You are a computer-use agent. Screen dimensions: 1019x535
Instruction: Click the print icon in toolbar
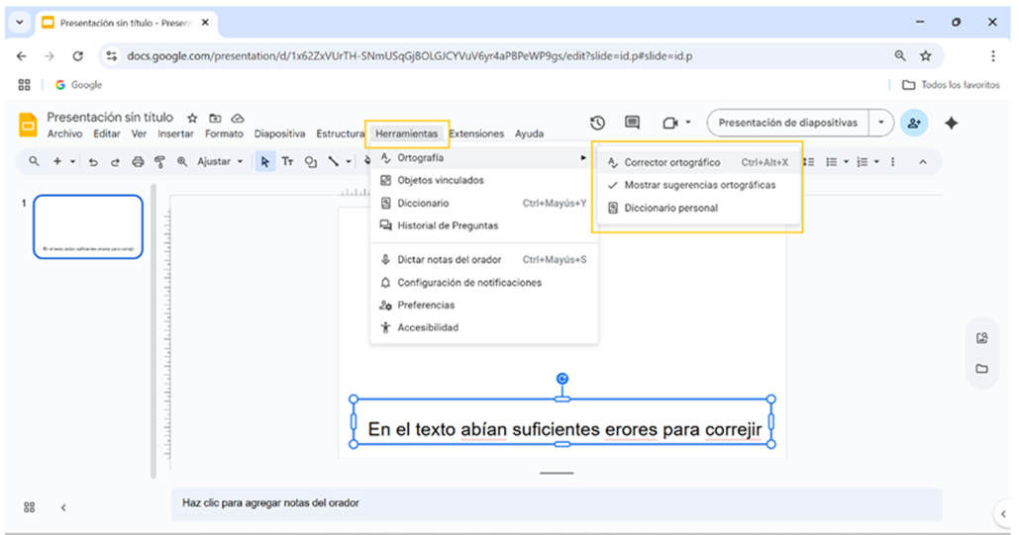click(x=138, y=161)
